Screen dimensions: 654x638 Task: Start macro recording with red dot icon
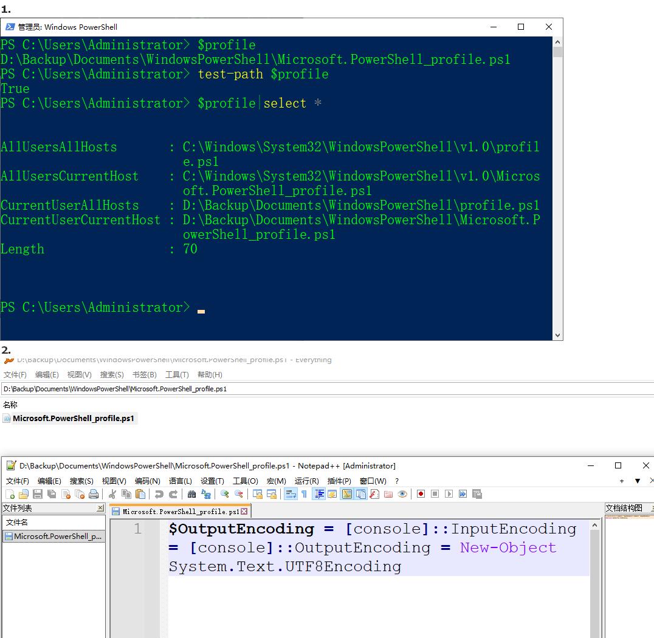pyautogui.click(x=421, y=494)
